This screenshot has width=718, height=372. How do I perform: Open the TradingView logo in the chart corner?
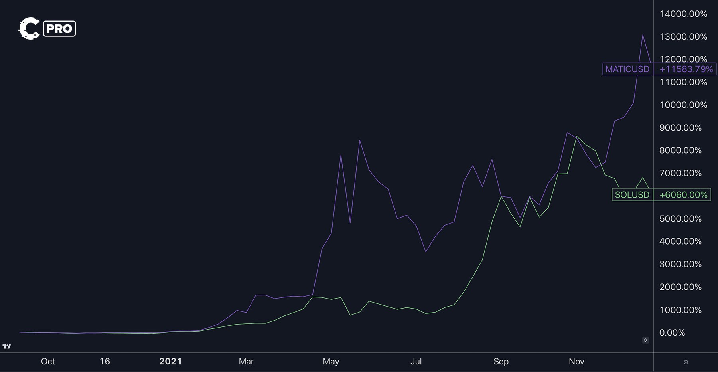pos(7,346)
